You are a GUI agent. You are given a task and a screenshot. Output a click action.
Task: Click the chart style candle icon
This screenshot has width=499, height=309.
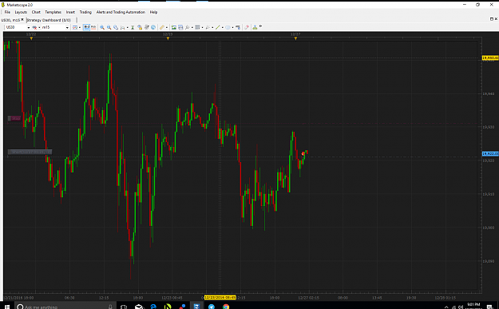coord(75,27)
